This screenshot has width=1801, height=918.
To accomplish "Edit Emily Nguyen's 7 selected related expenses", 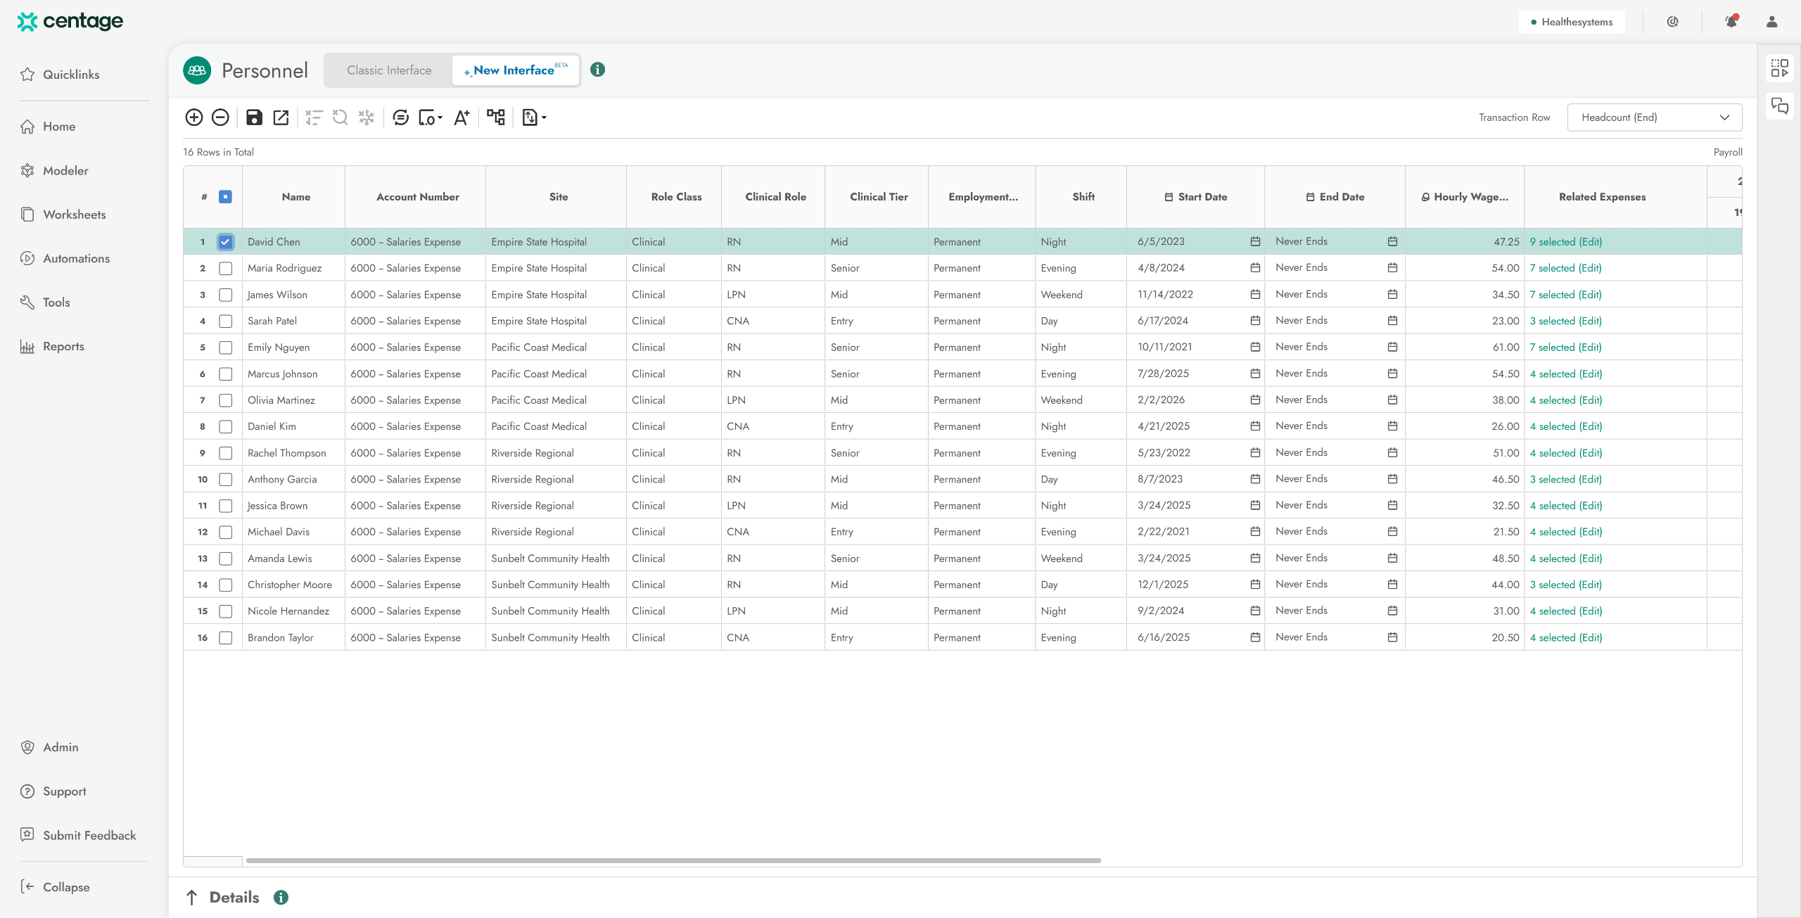I will click(x=1566, y=348).
